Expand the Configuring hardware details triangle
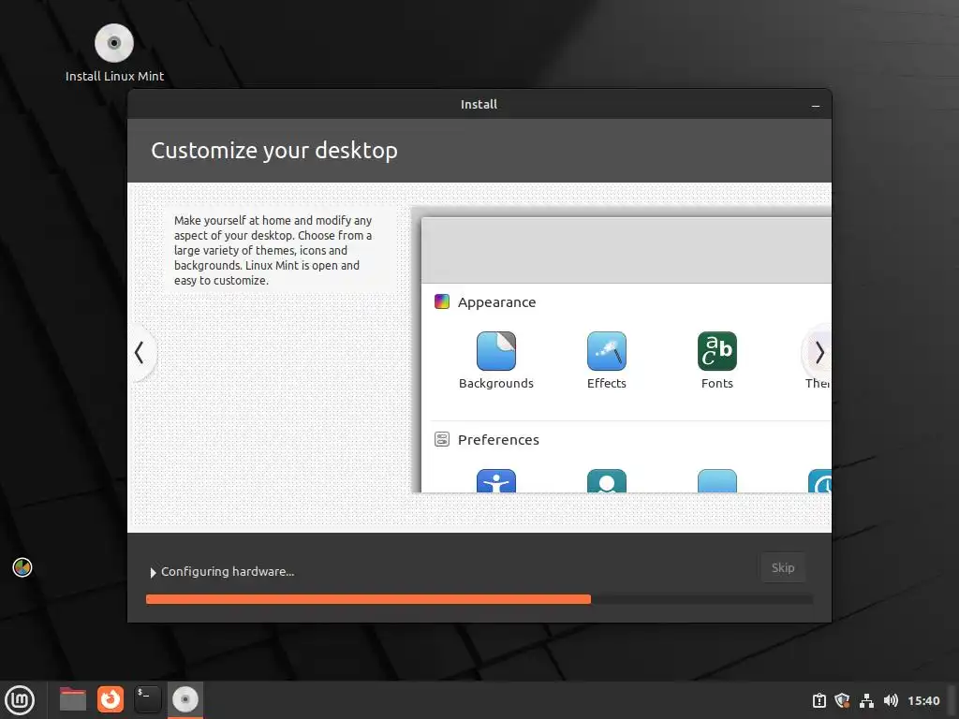Viewport: 959px width, 719px height. click(x=153, y=572)
